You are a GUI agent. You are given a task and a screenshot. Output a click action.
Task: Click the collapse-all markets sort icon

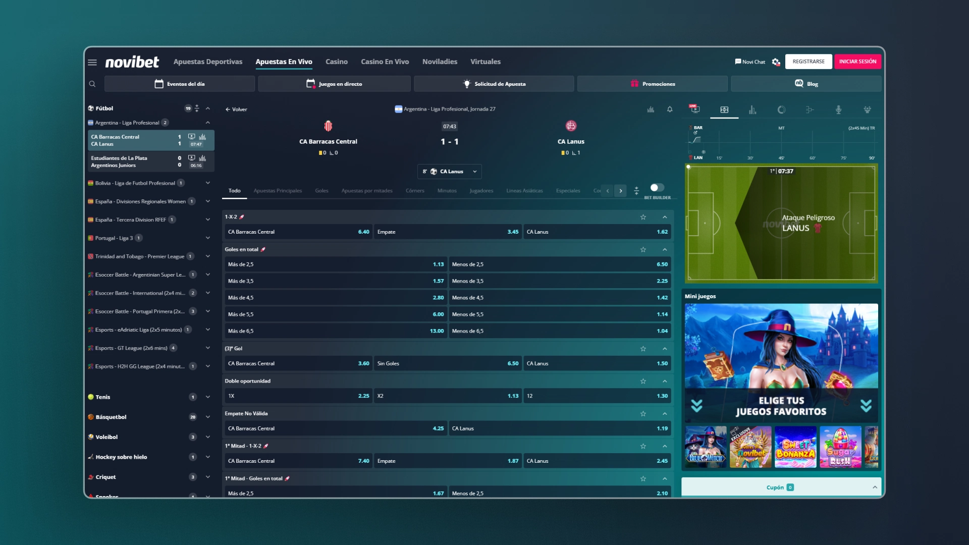point(636,191)
